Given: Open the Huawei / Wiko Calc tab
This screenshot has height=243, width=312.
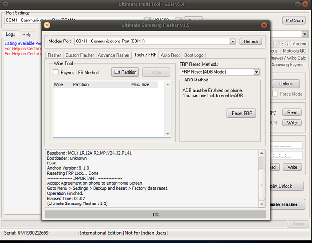Looking at the screenshot, I should tap(288, 58).
